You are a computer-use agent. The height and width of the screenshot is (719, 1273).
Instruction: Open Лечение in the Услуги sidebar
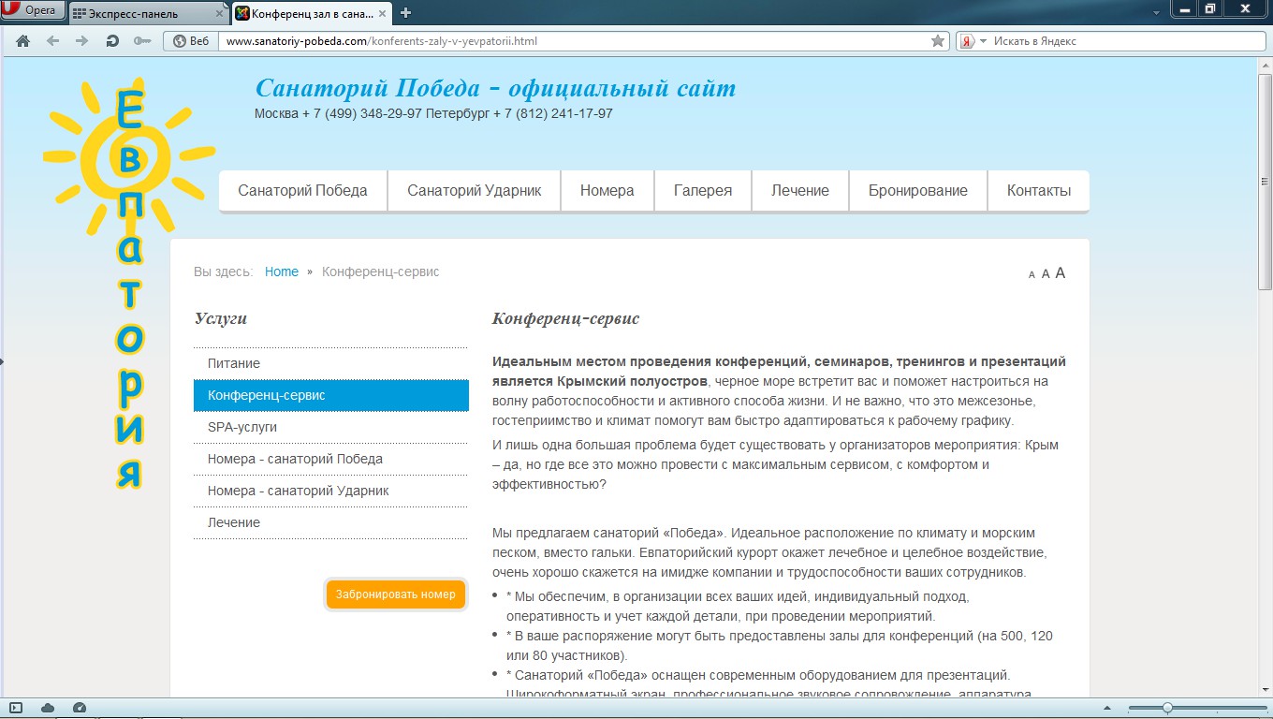[x=330, y=522]
